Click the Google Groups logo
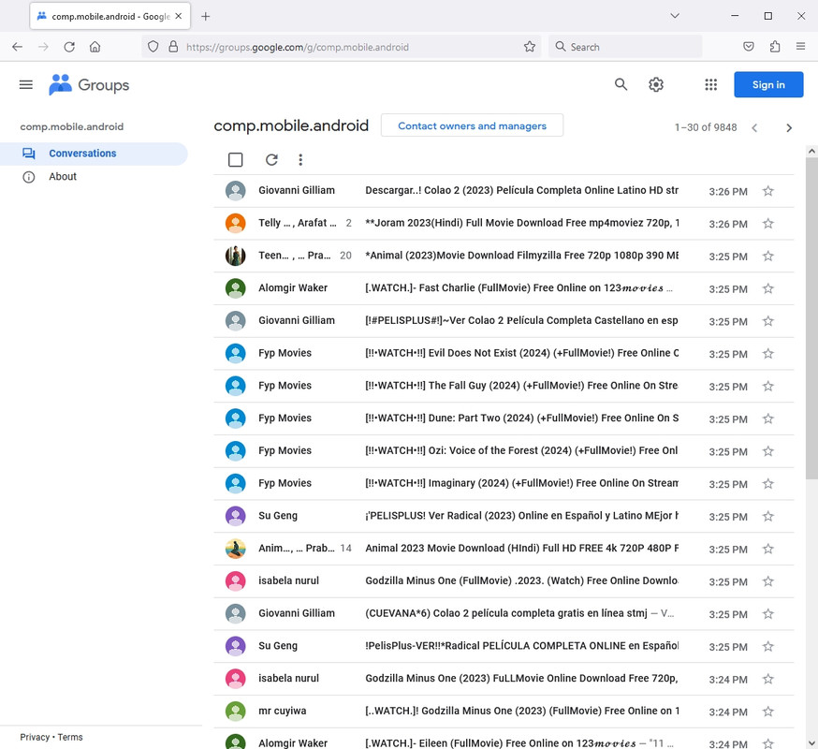Screen dimensions: 818x749 pos(89,84)
